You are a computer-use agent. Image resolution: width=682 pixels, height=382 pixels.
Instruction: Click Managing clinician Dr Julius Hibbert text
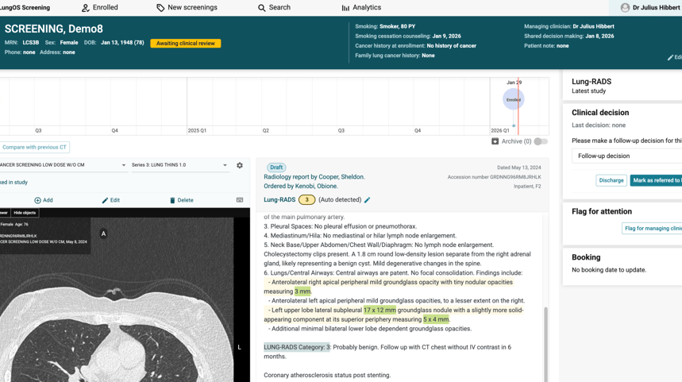pos(569,26)
